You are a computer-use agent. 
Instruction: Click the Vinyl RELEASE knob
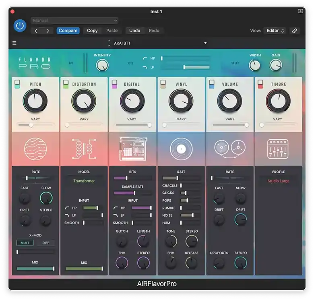192,263
